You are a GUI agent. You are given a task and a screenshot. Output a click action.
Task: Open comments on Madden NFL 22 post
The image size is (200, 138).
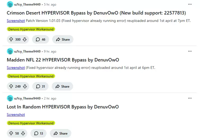[x=41, y=86]
